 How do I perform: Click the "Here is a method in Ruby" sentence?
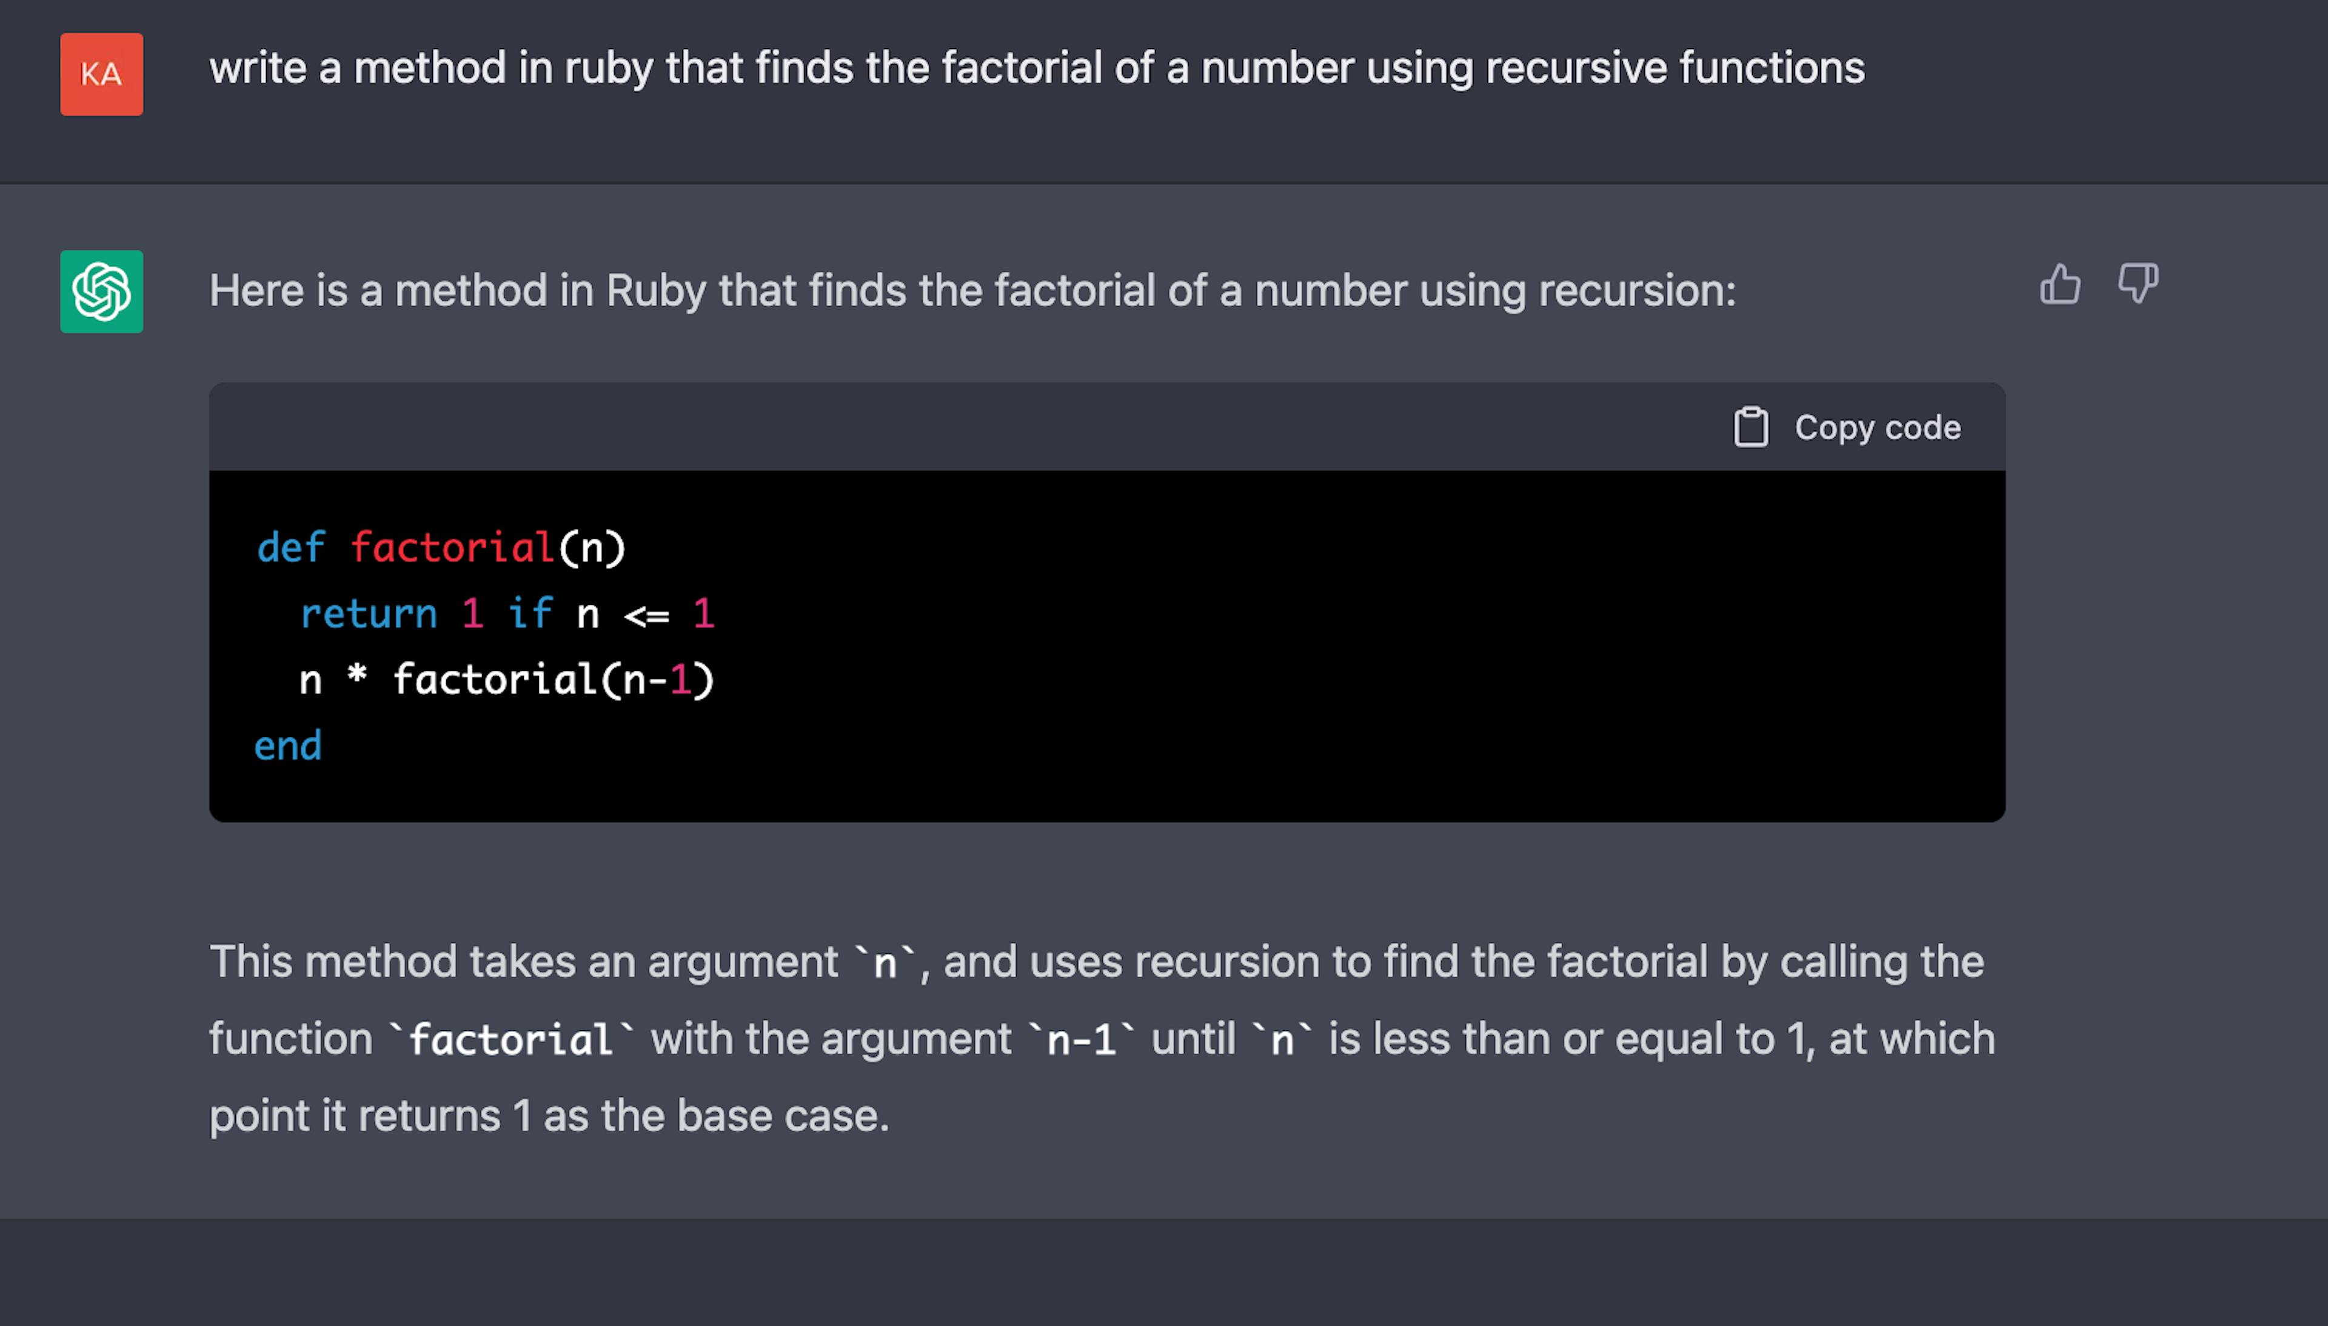click(x=972, y=290)
